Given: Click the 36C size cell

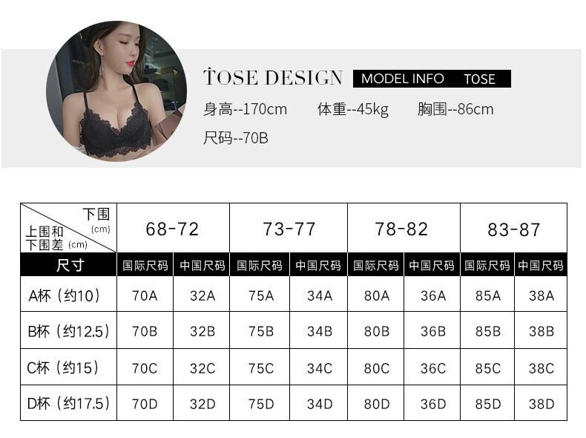Looking at the screenshot, I should point(432,367).
